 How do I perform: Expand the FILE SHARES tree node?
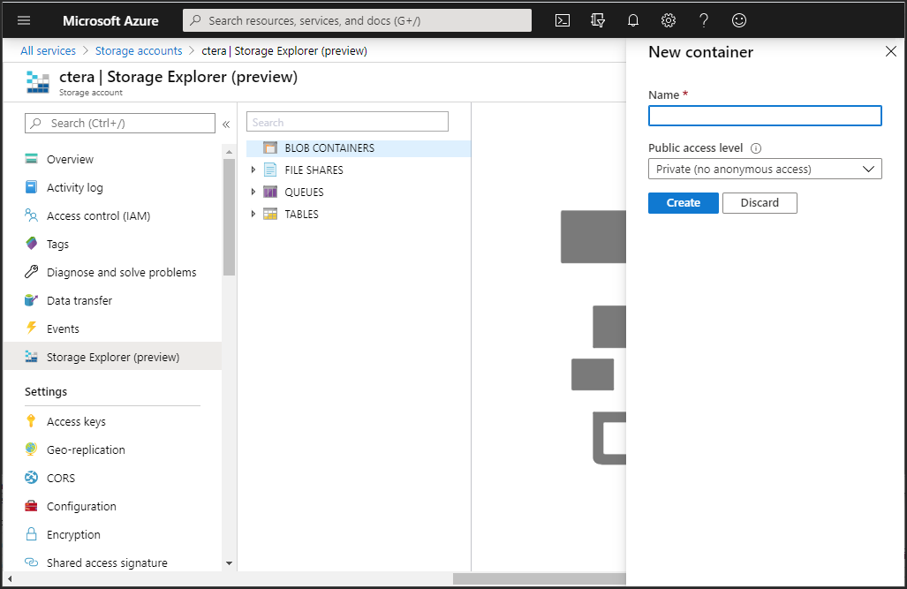253,170
